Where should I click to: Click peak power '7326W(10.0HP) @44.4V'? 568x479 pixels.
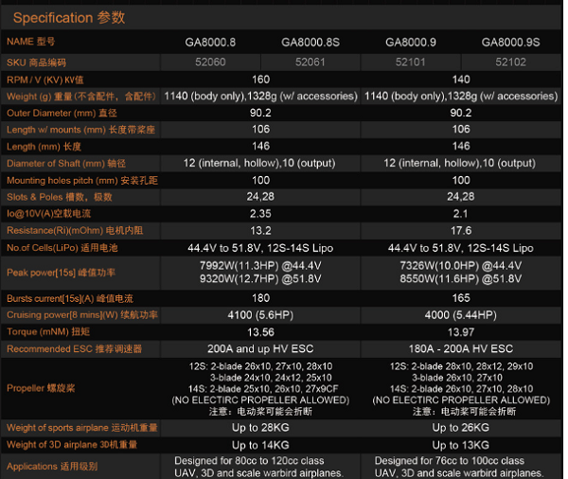click(x=461, y=266)
